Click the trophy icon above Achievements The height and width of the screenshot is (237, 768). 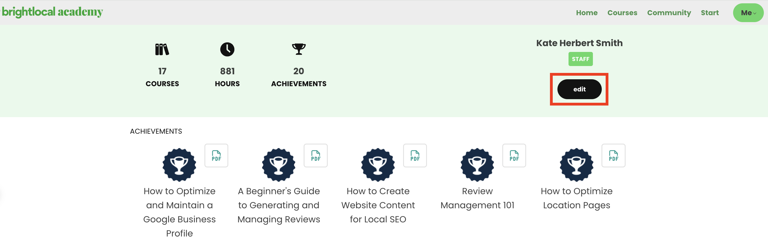[x=299, y=49]
